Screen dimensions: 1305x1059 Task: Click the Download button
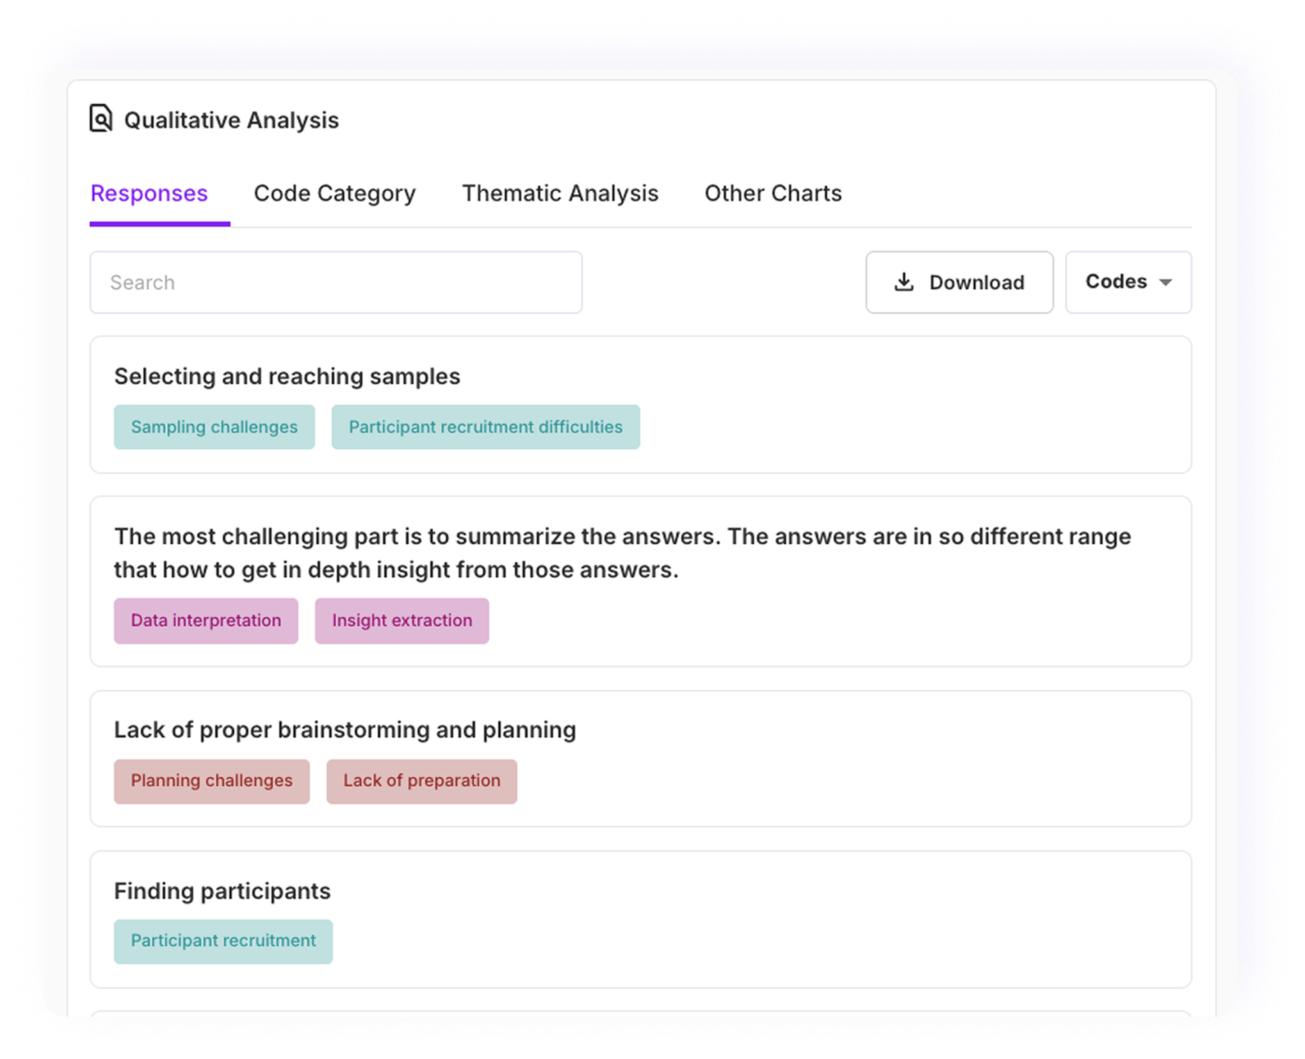[x=959, y=282]
